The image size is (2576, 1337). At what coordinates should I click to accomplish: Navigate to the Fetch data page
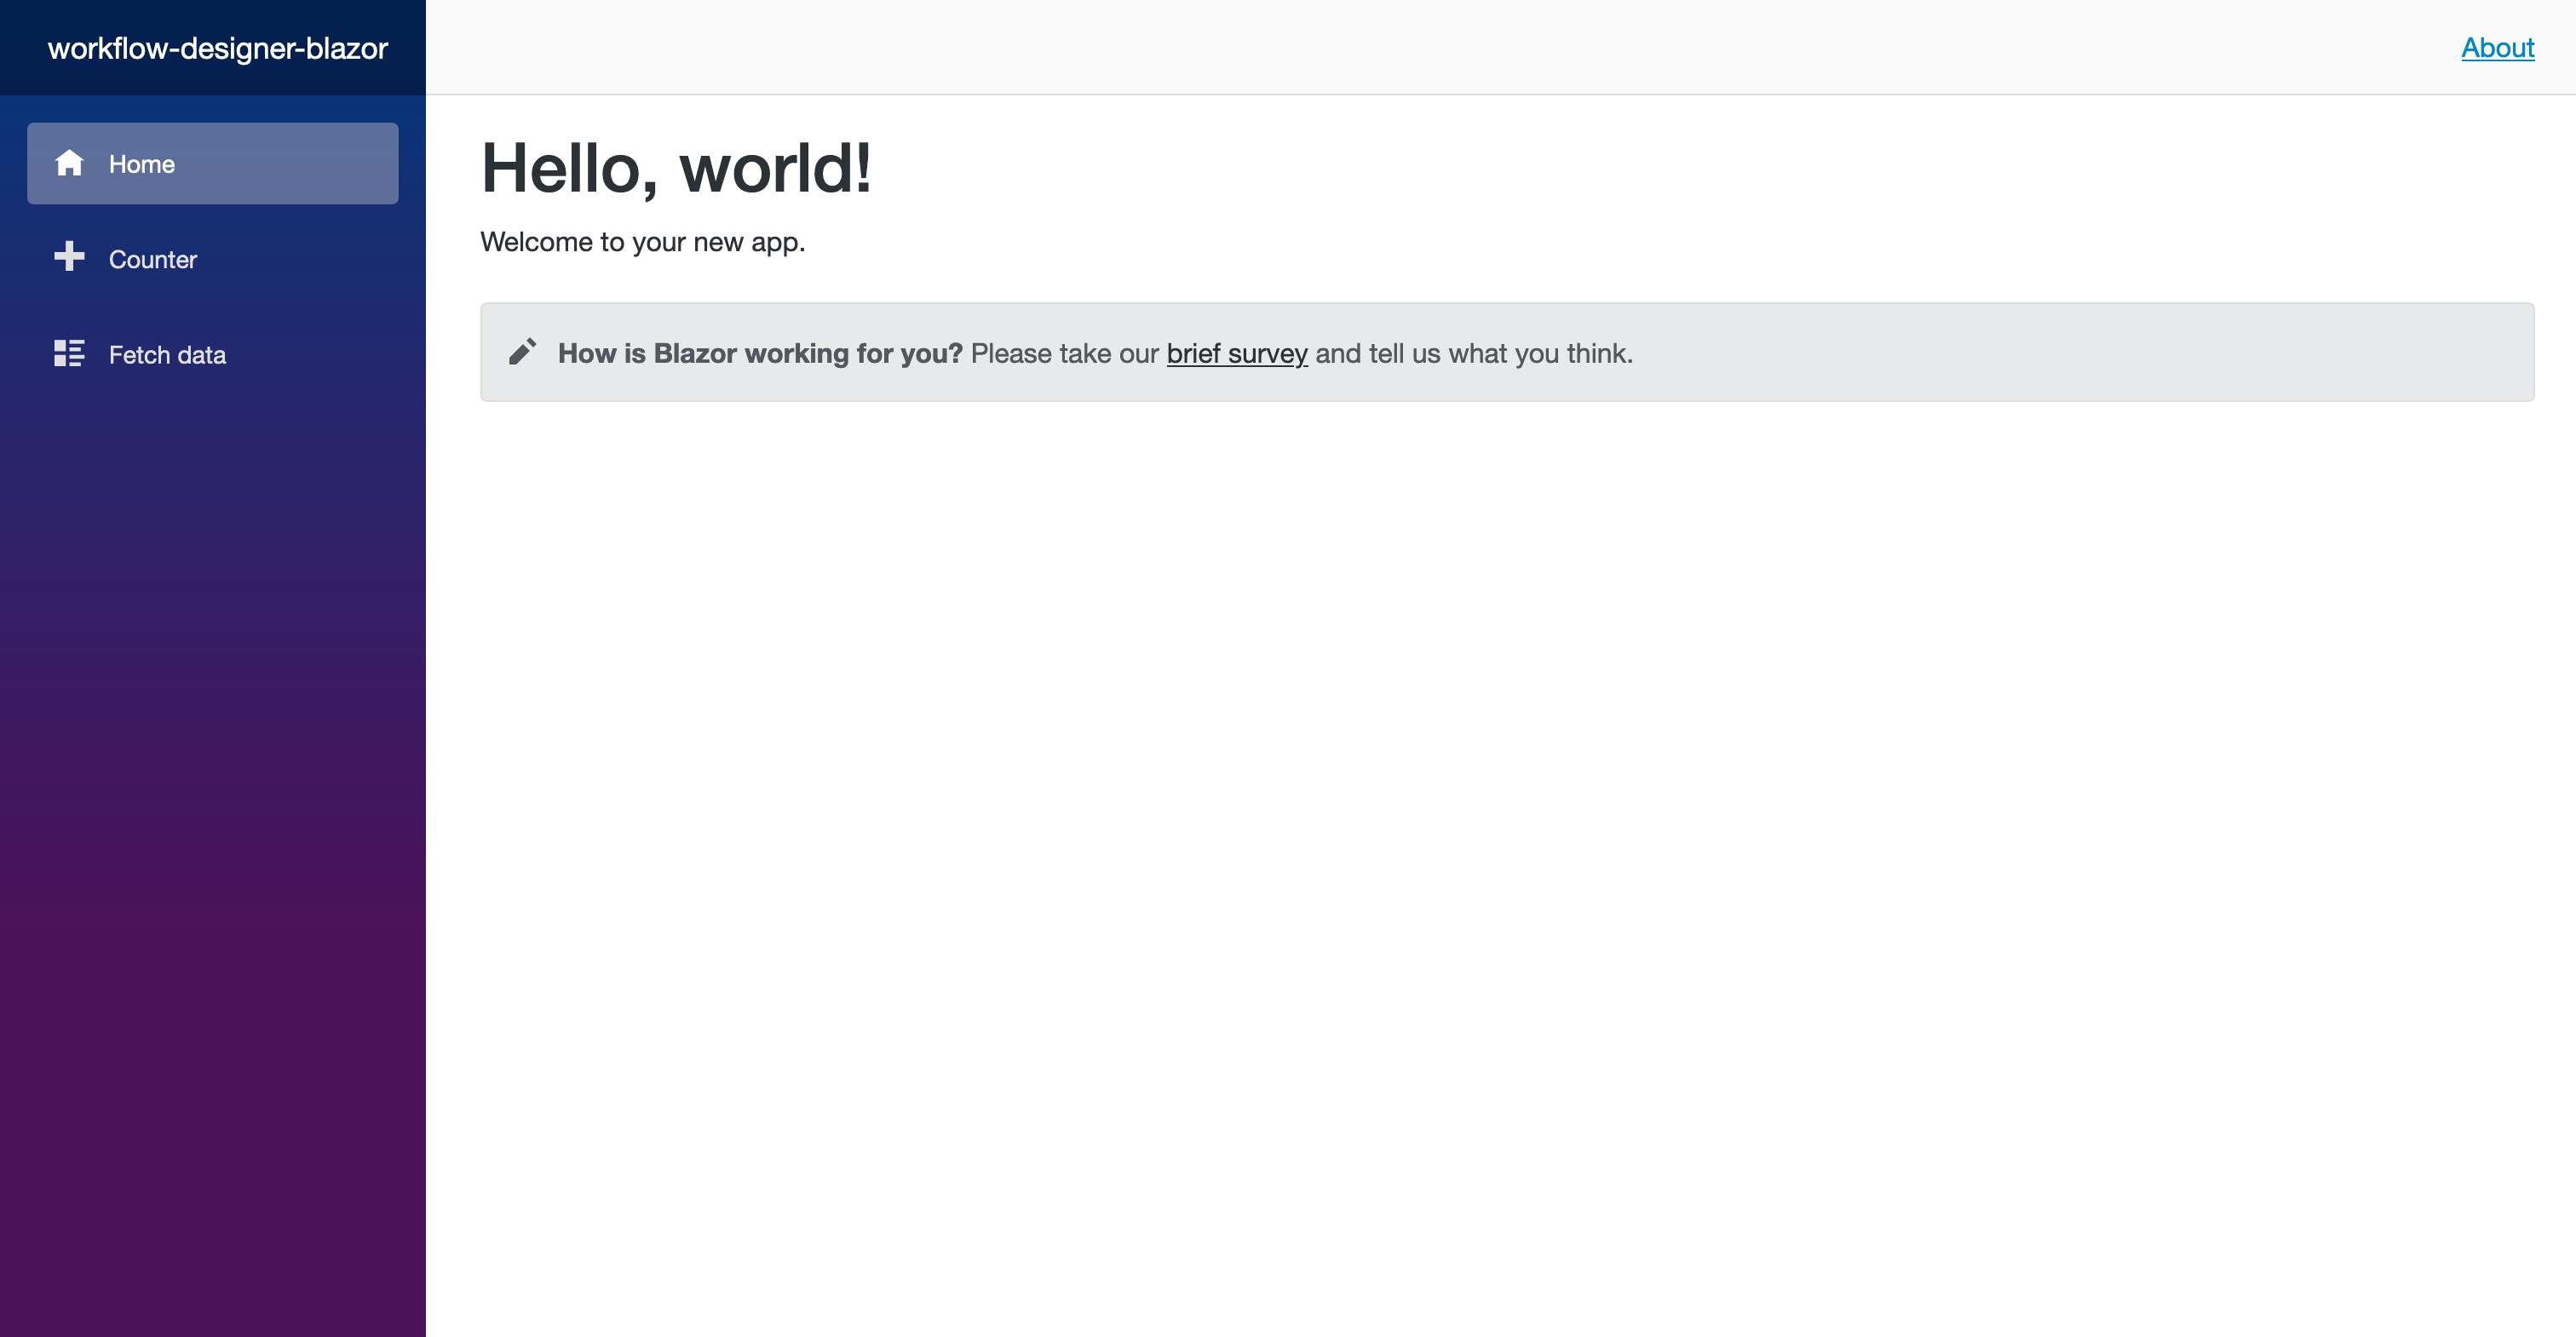[167, 354]
